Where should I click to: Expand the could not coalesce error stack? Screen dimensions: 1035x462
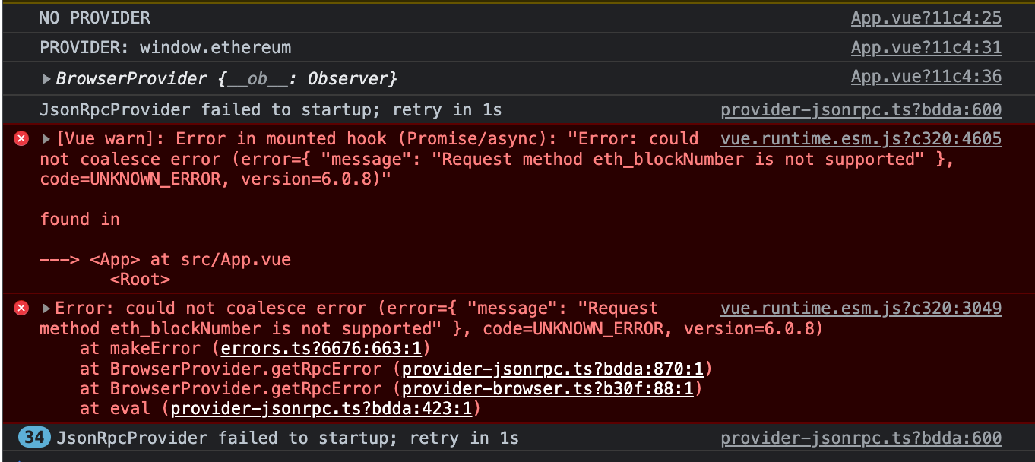click(44, 308)
